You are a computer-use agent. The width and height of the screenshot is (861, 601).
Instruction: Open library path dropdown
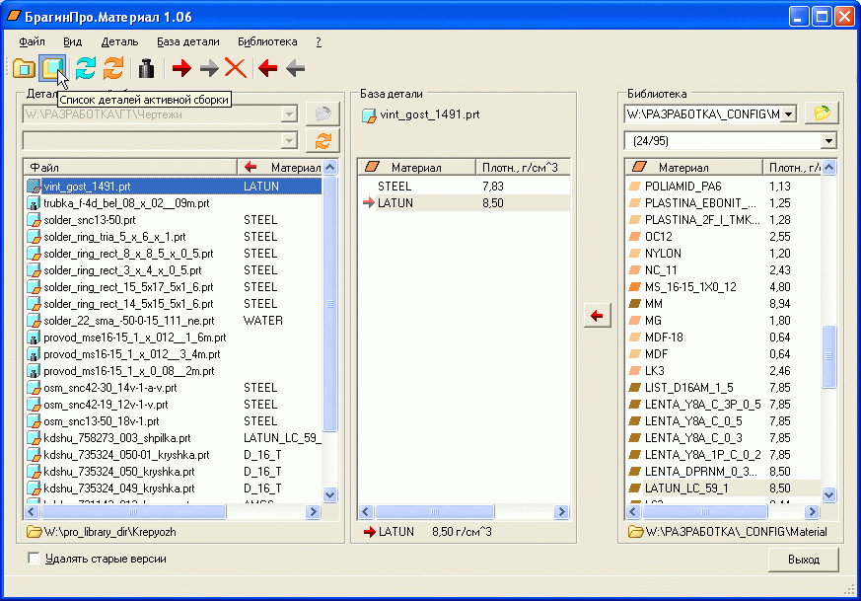point(789,114)
